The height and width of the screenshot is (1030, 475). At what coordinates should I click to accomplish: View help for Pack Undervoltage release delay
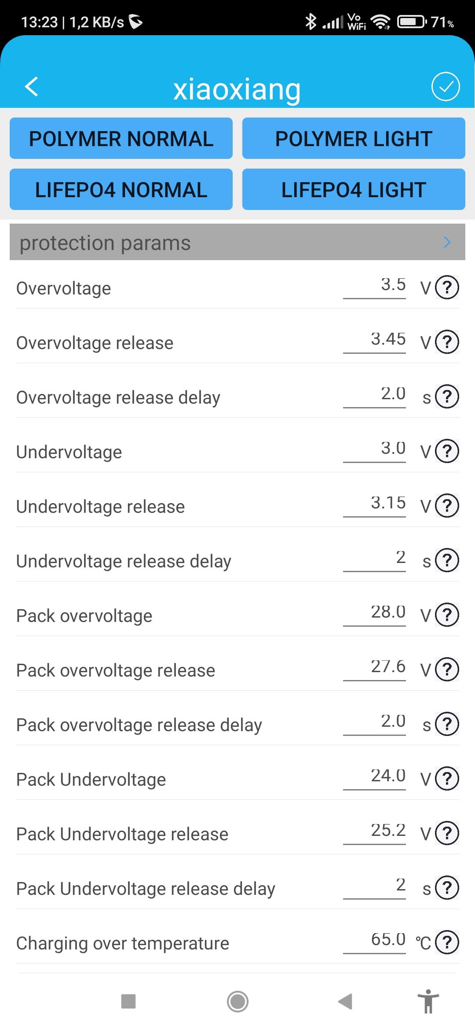447,888
